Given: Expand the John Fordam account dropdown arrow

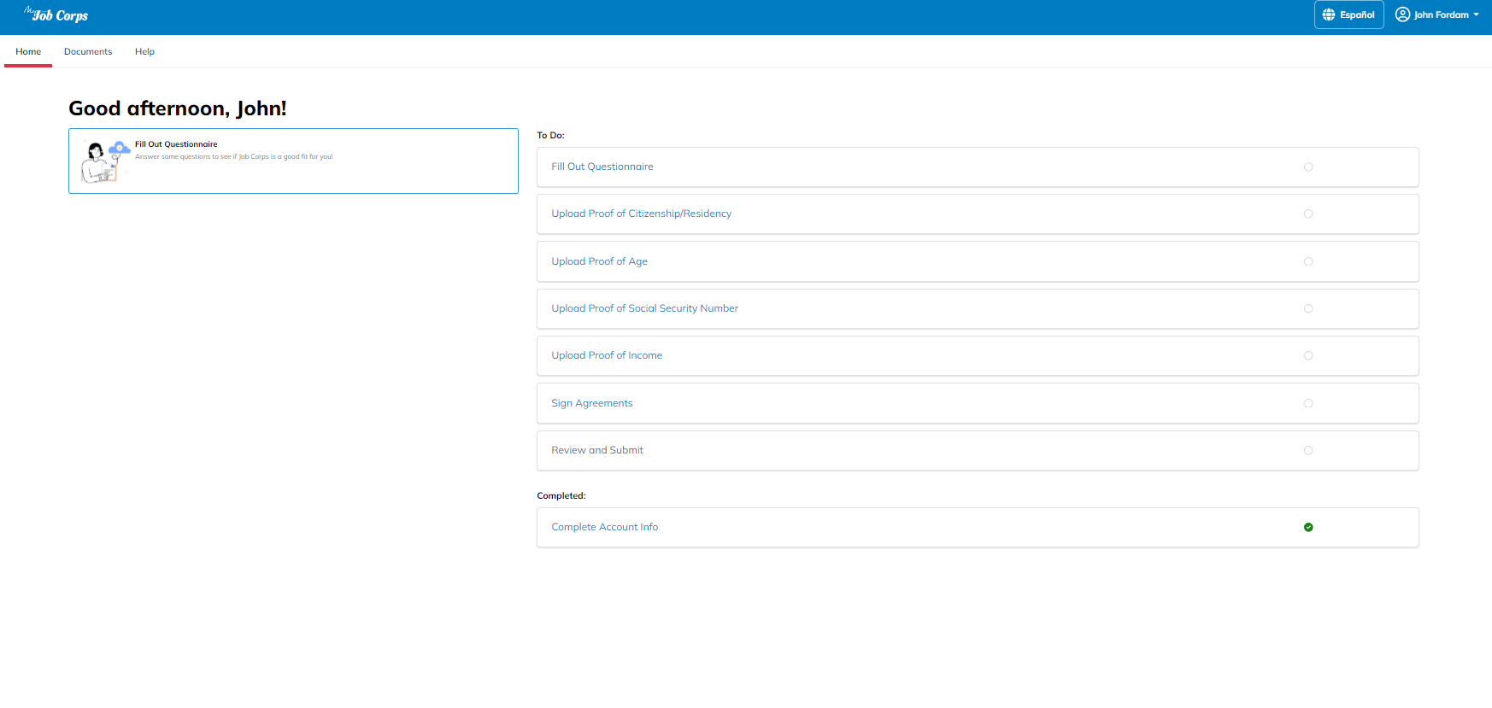Looking at the screenshot, I should (x=1476, y=15).
